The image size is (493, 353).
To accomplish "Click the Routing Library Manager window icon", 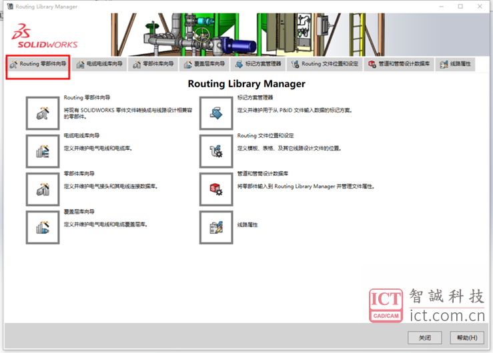I will coord(11,6).
